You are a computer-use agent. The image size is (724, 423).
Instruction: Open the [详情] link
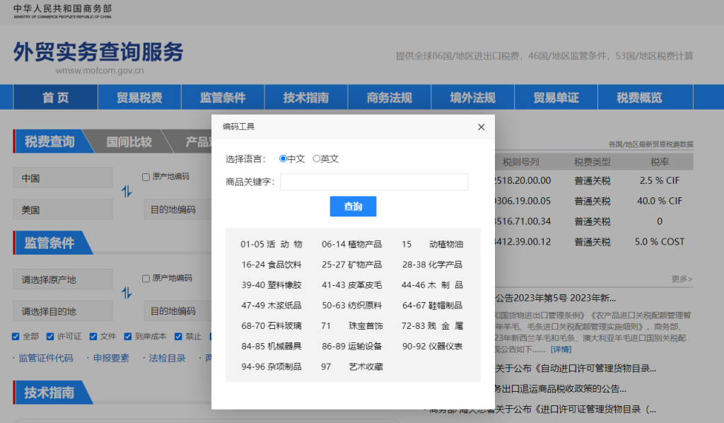[561, 349]
